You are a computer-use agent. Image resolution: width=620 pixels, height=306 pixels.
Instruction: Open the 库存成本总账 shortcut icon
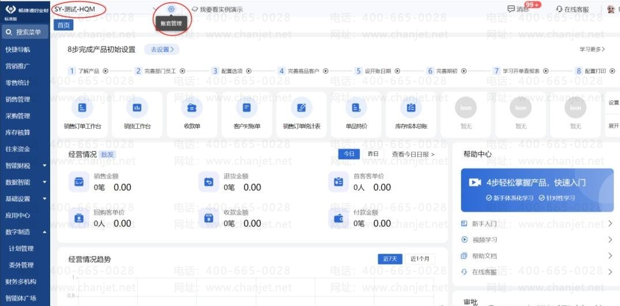point(411,108)
